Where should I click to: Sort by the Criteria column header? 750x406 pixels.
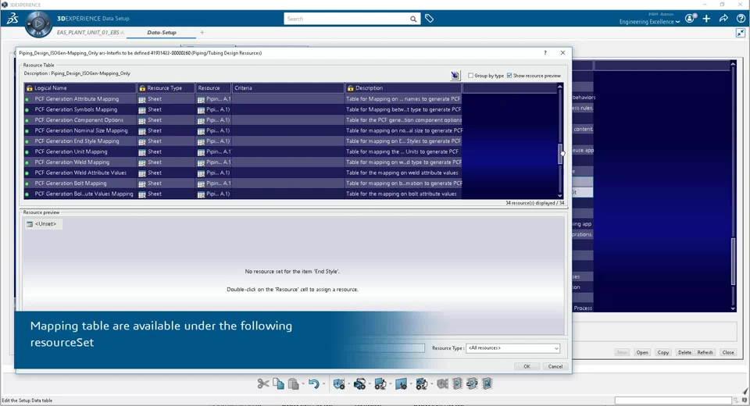coord(288,88)
